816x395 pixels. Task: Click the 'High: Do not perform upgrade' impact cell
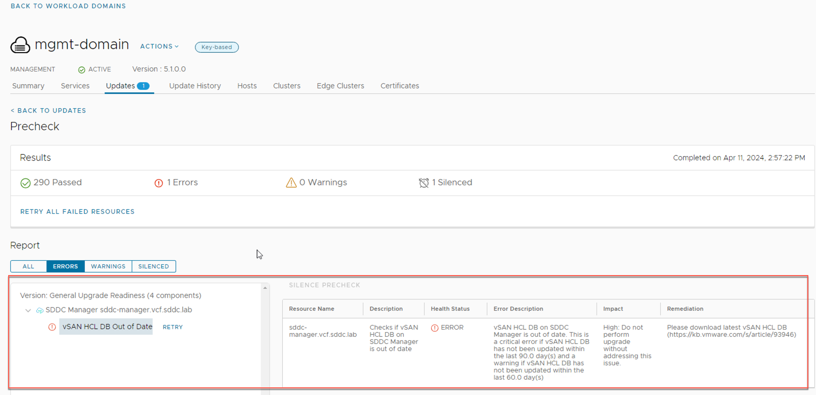(x=627, y=345)
